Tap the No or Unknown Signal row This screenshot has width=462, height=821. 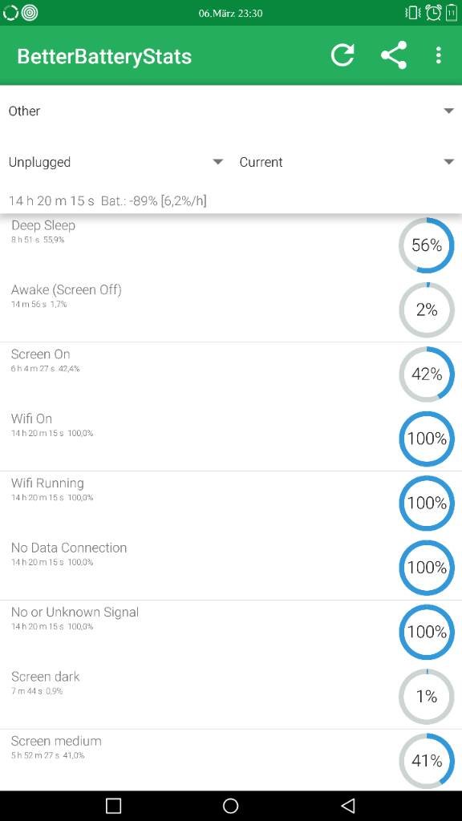pos(231,632)
